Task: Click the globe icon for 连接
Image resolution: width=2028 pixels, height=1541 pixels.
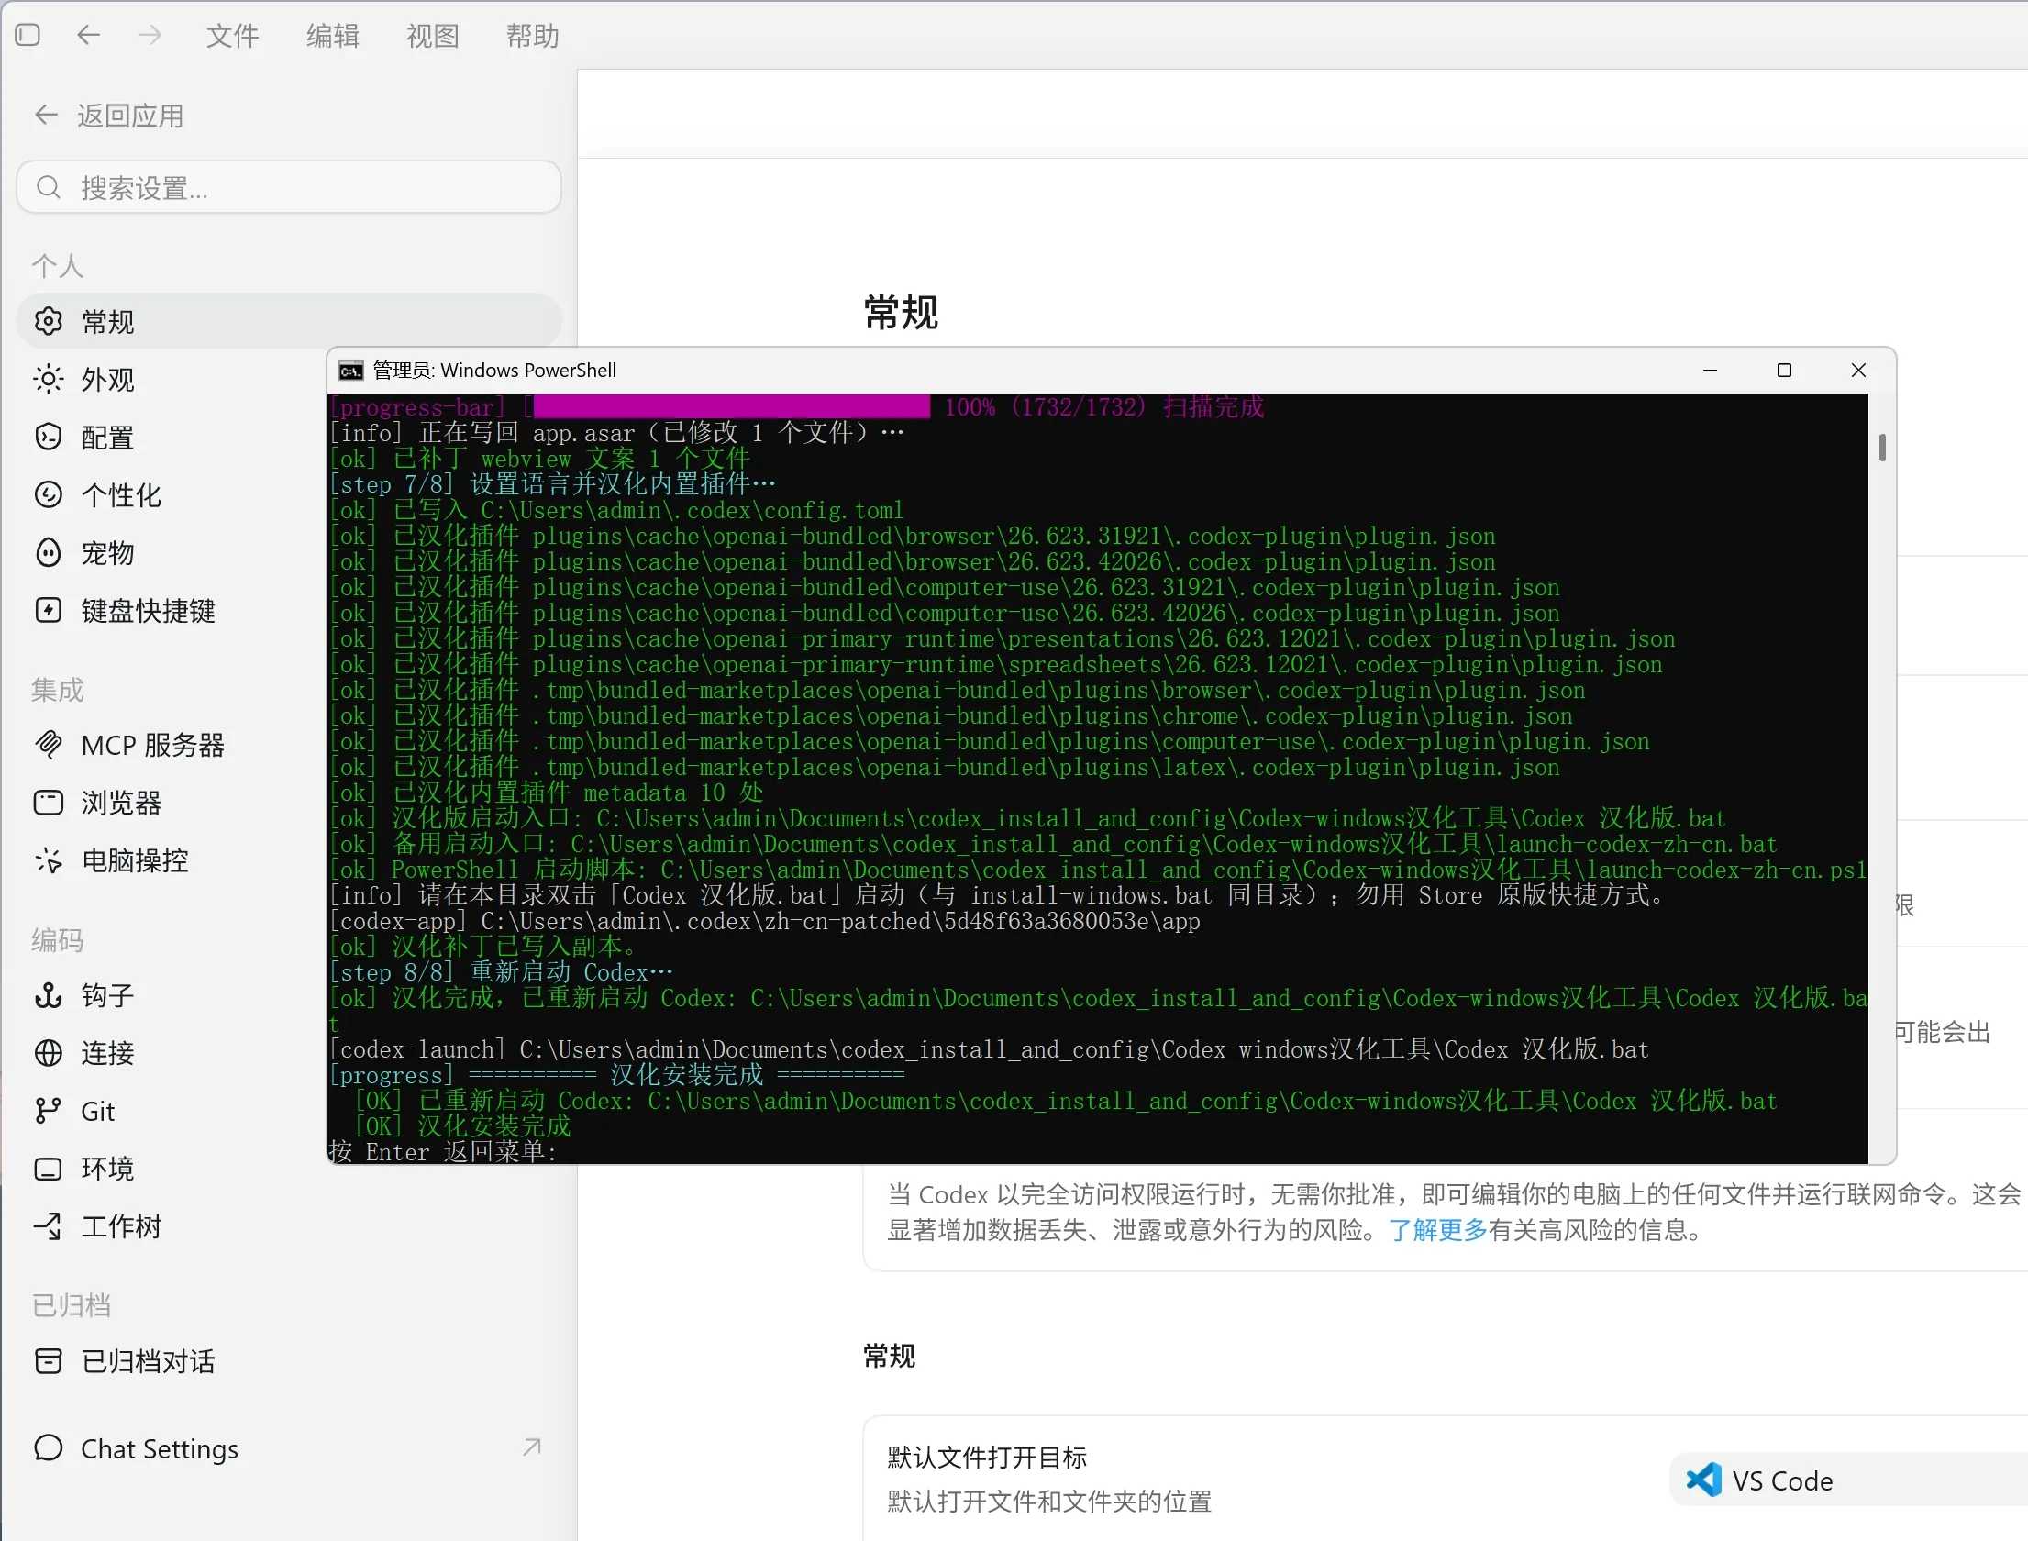Action: tap(48, 1052)
